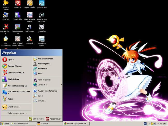
Task: Open Google Chrome from the start menu
Action: (x=16, y=66)
